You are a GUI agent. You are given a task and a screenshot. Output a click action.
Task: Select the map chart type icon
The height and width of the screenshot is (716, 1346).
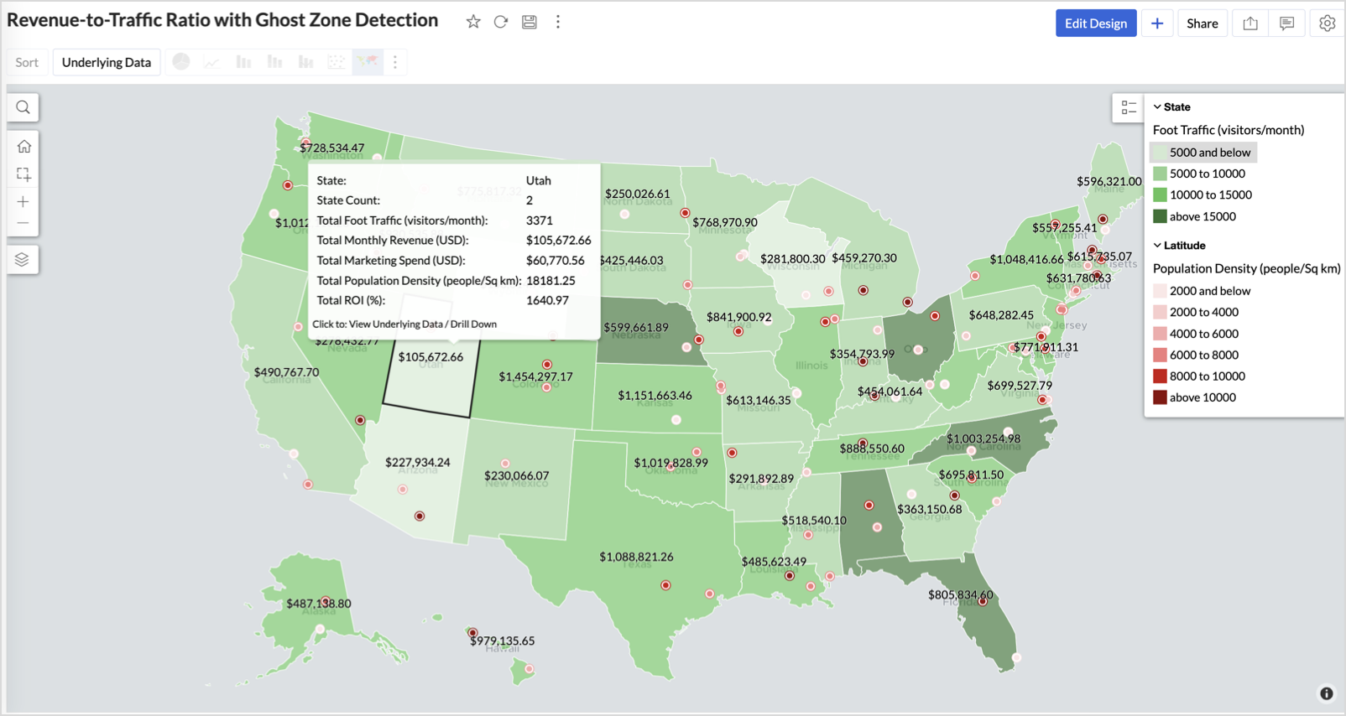coord(368,62)
